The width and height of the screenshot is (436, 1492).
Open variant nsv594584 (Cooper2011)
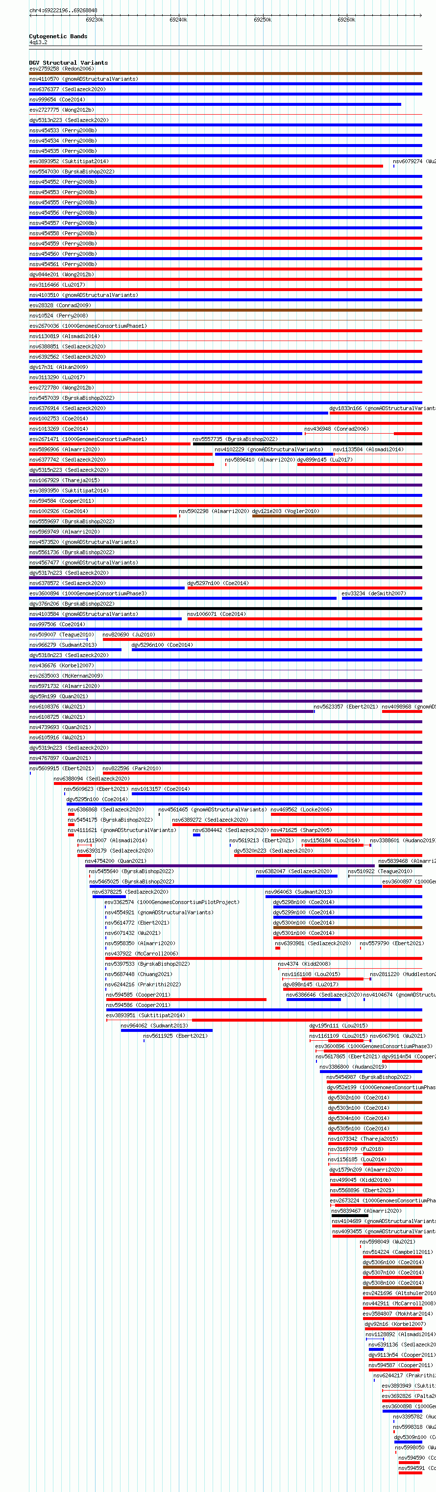click(x=61, y=501)
